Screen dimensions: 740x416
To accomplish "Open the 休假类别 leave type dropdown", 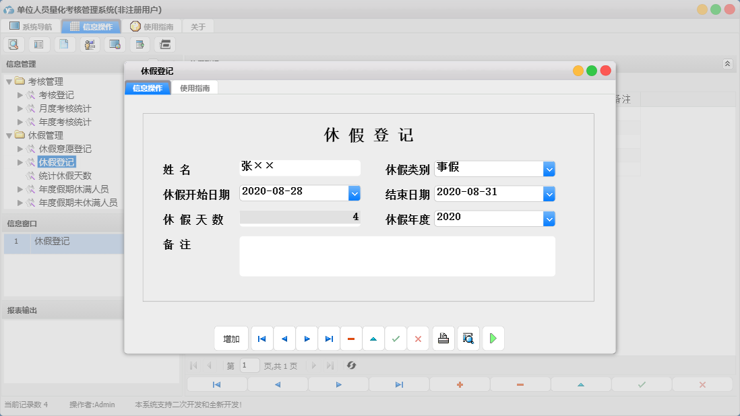I will point(549,169).
